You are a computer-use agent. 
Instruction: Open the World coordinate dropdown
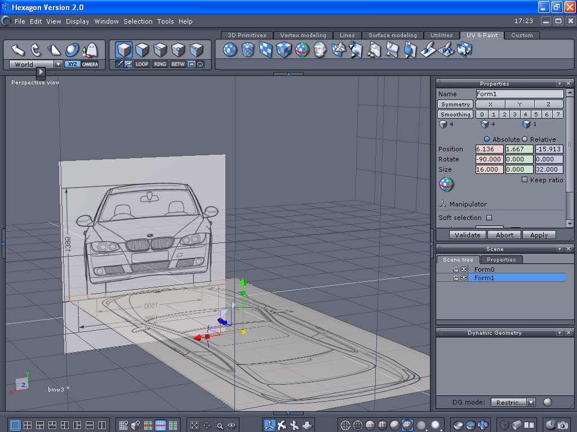58,64
